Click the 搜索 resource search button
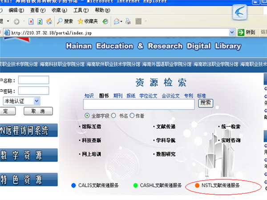267x200 pixels. [206, 103]
